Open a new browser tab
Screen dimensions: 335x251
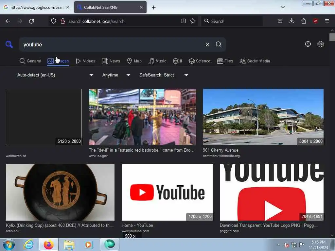click(x=154, y=8)
